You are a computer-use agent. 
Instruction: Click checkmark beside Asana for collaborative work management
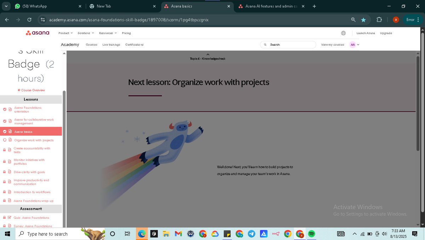coord(5,121)
